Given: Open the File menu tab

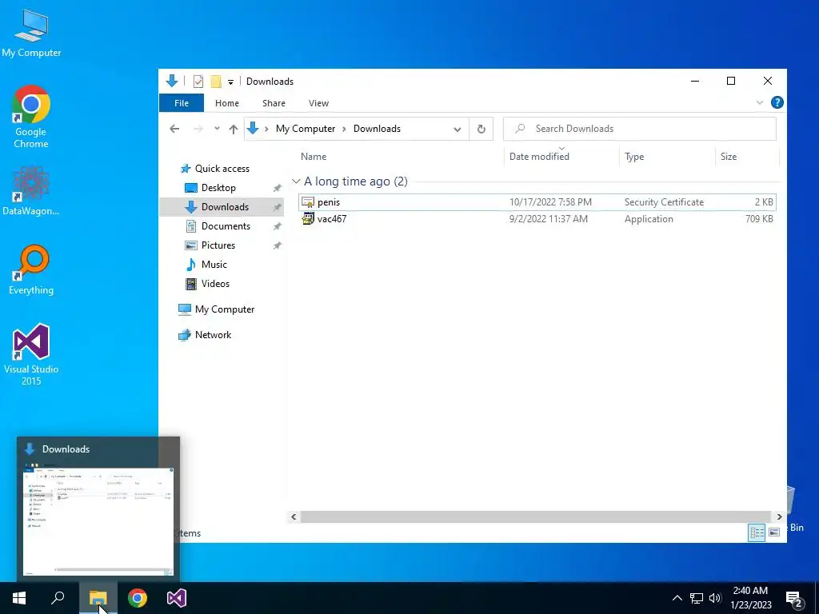Looking at the screenshot, I should (x=182, y=103).
